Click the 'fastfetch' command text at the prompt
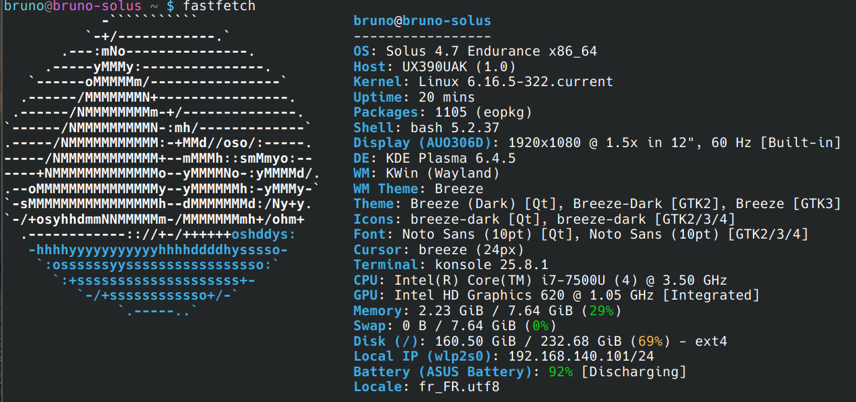 click(220, 6)
